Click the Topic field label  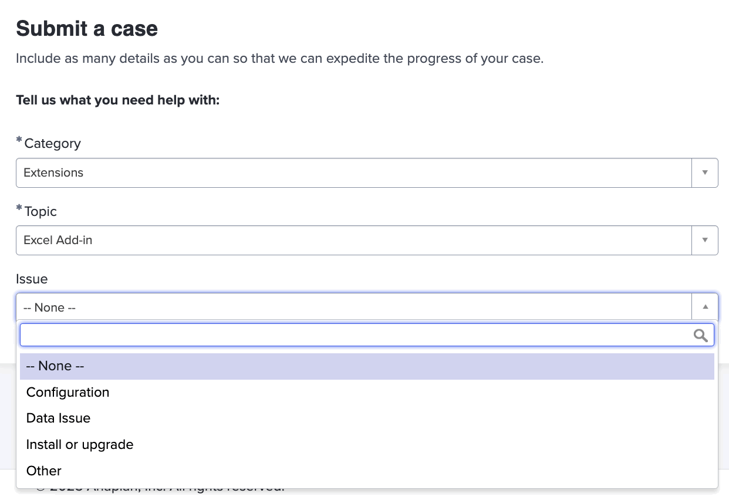pos(41,211)
